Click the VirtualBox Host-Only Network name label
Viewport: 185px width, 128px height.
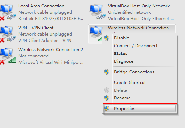tap(139, 6)
